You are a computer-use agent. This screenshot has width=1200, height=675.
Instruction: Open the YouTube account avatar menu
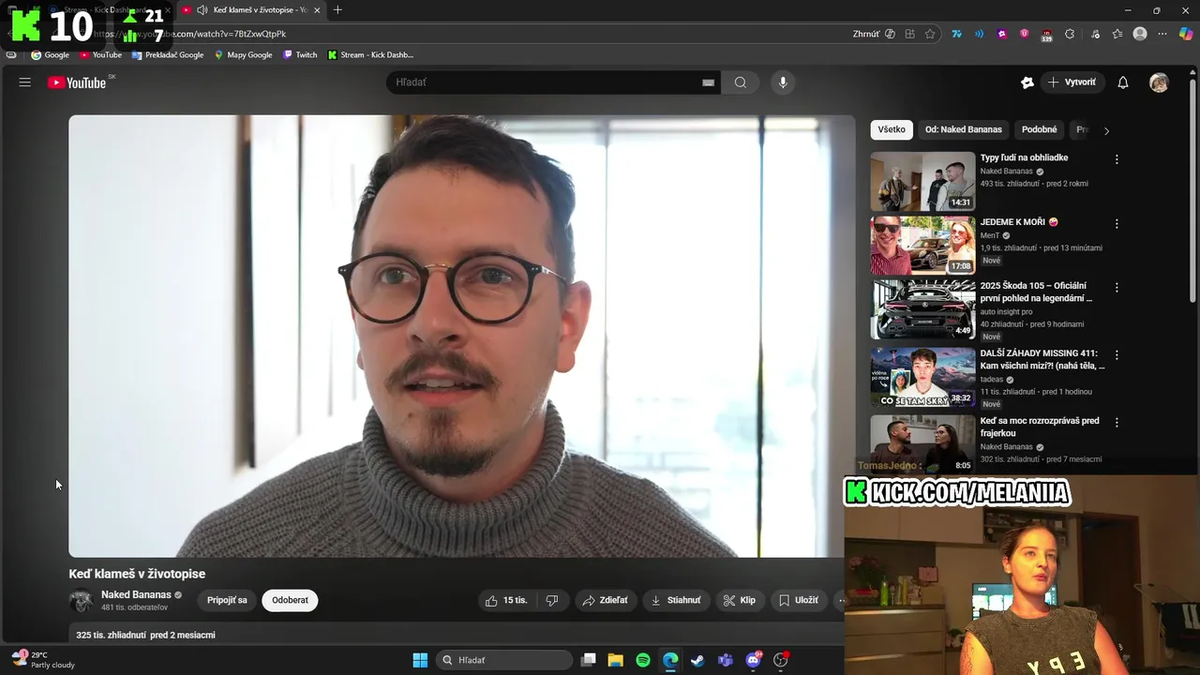[1160, 82]
